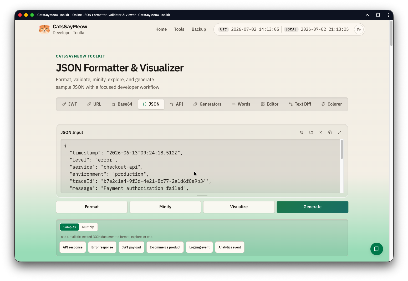Click the Format button
408x281 pixels.
click(x=92, y=207)
